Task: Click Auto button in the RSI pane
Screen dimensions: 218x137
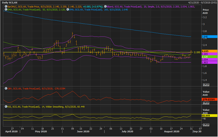Action: (206, 125)
